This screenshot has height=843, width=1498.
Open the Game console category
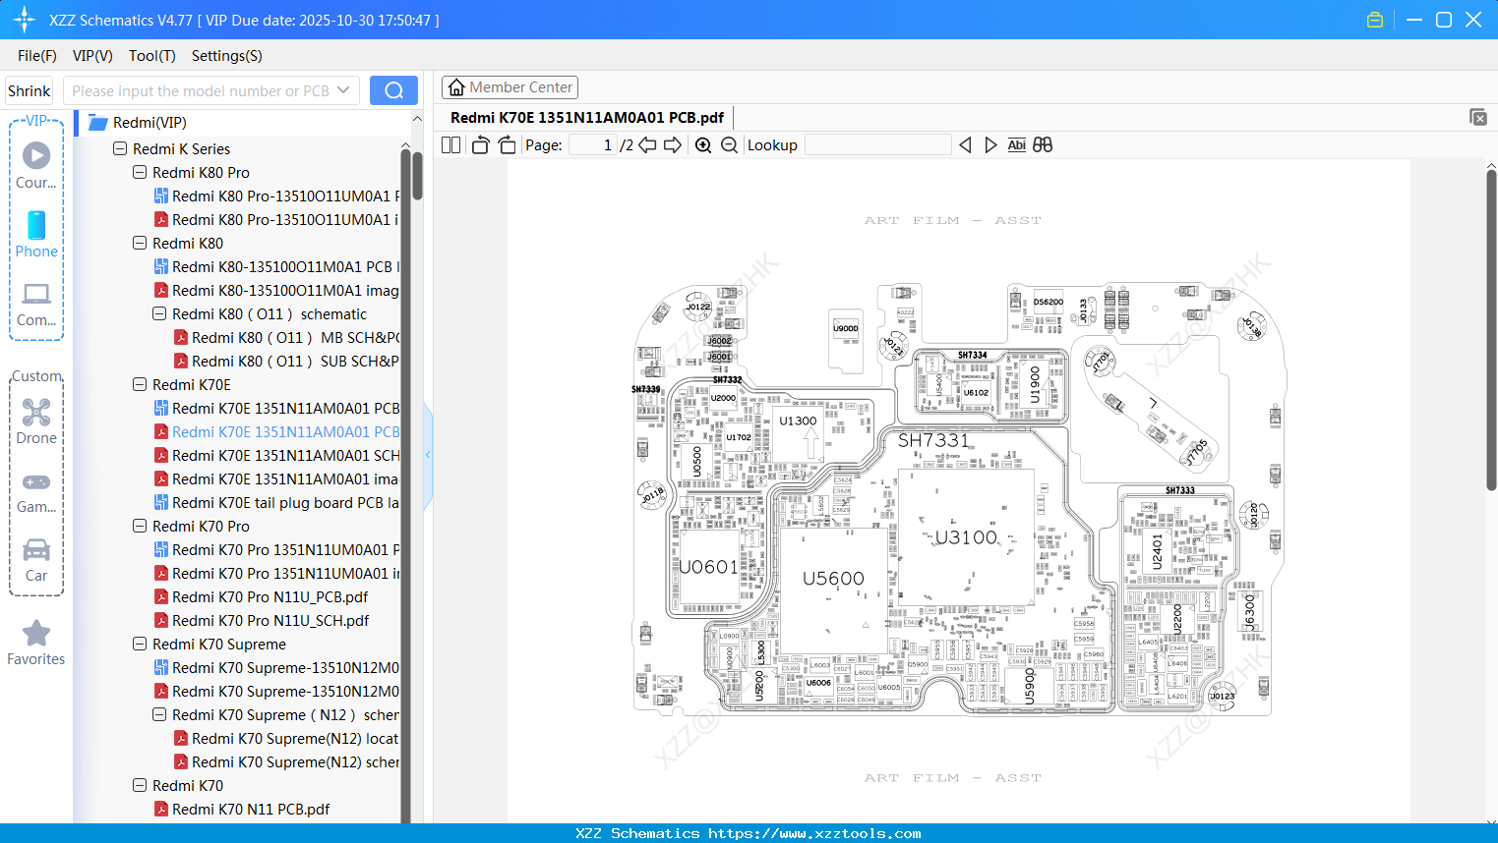(x=36, y=491)
